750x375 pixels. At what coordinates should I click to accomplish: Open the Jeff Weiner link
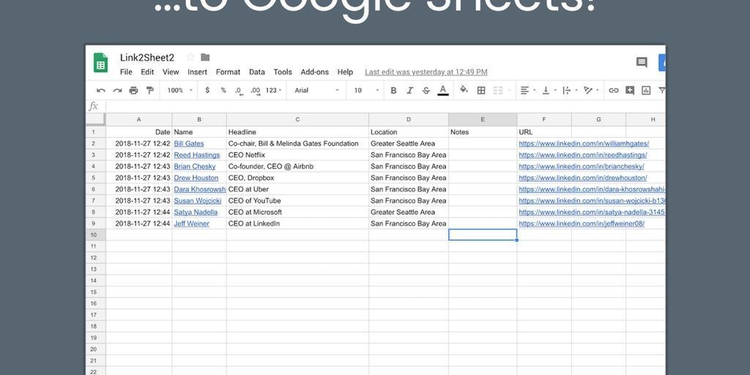[x=191, y=224]
